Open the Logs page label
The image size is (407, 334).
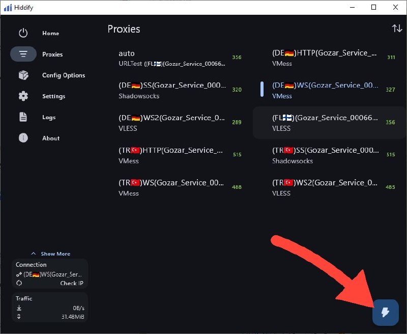(x=49, y=118)
